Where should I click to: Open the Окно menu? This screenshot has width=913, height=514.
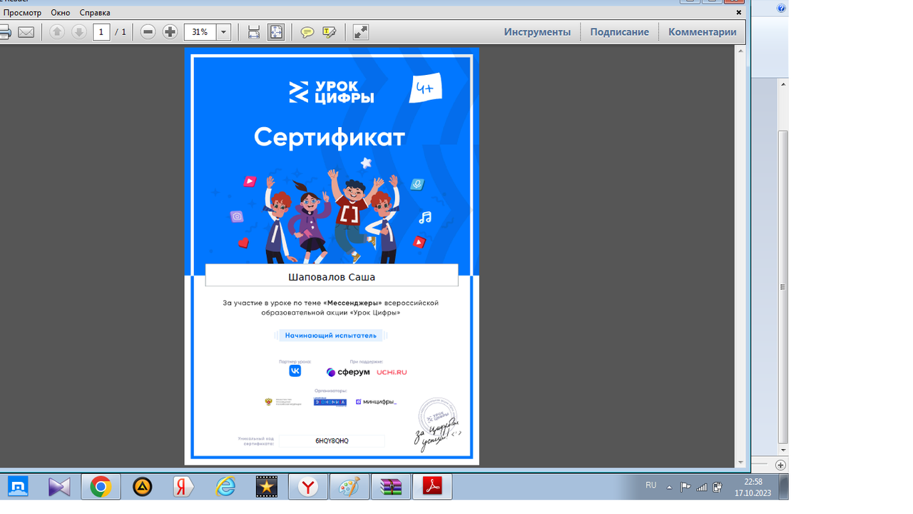61,13
